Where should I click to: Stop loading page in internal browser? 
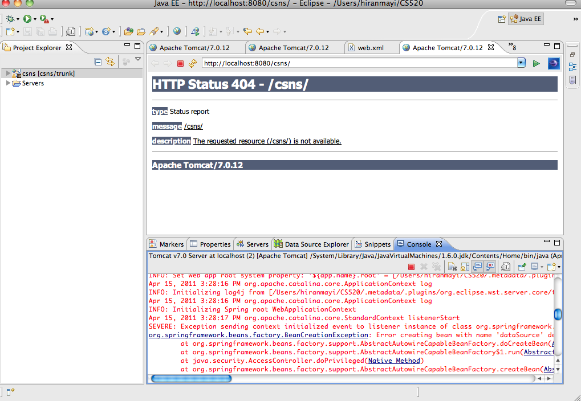click(x=180, y=64)
